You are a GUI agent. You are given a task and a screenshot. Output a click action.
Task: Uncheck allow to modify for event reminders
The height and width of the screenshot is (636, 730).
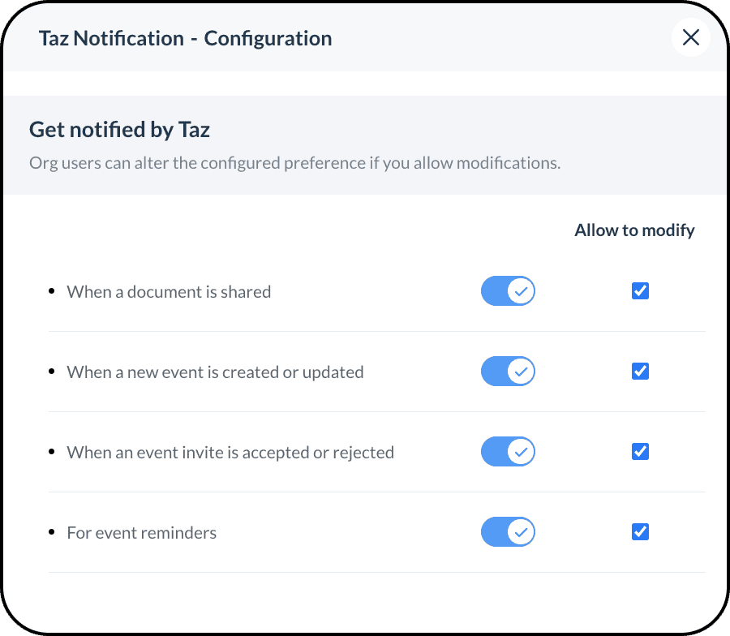pos(640,532)
